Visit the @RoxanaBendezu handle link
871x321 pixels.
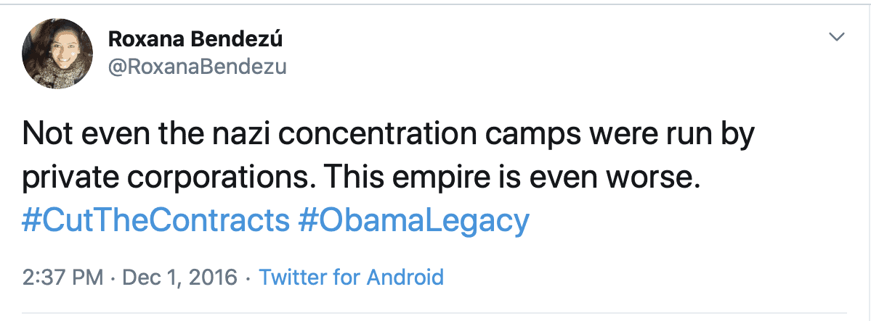(x=197, y=67)
